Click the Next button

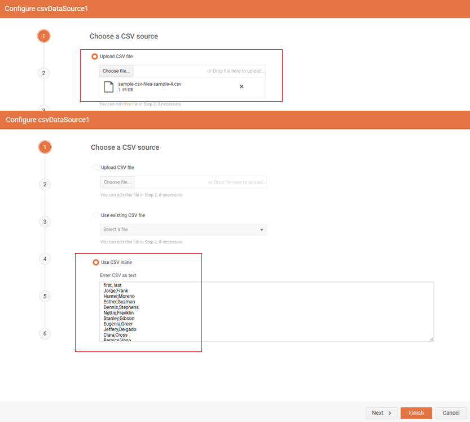click(381, 413)
